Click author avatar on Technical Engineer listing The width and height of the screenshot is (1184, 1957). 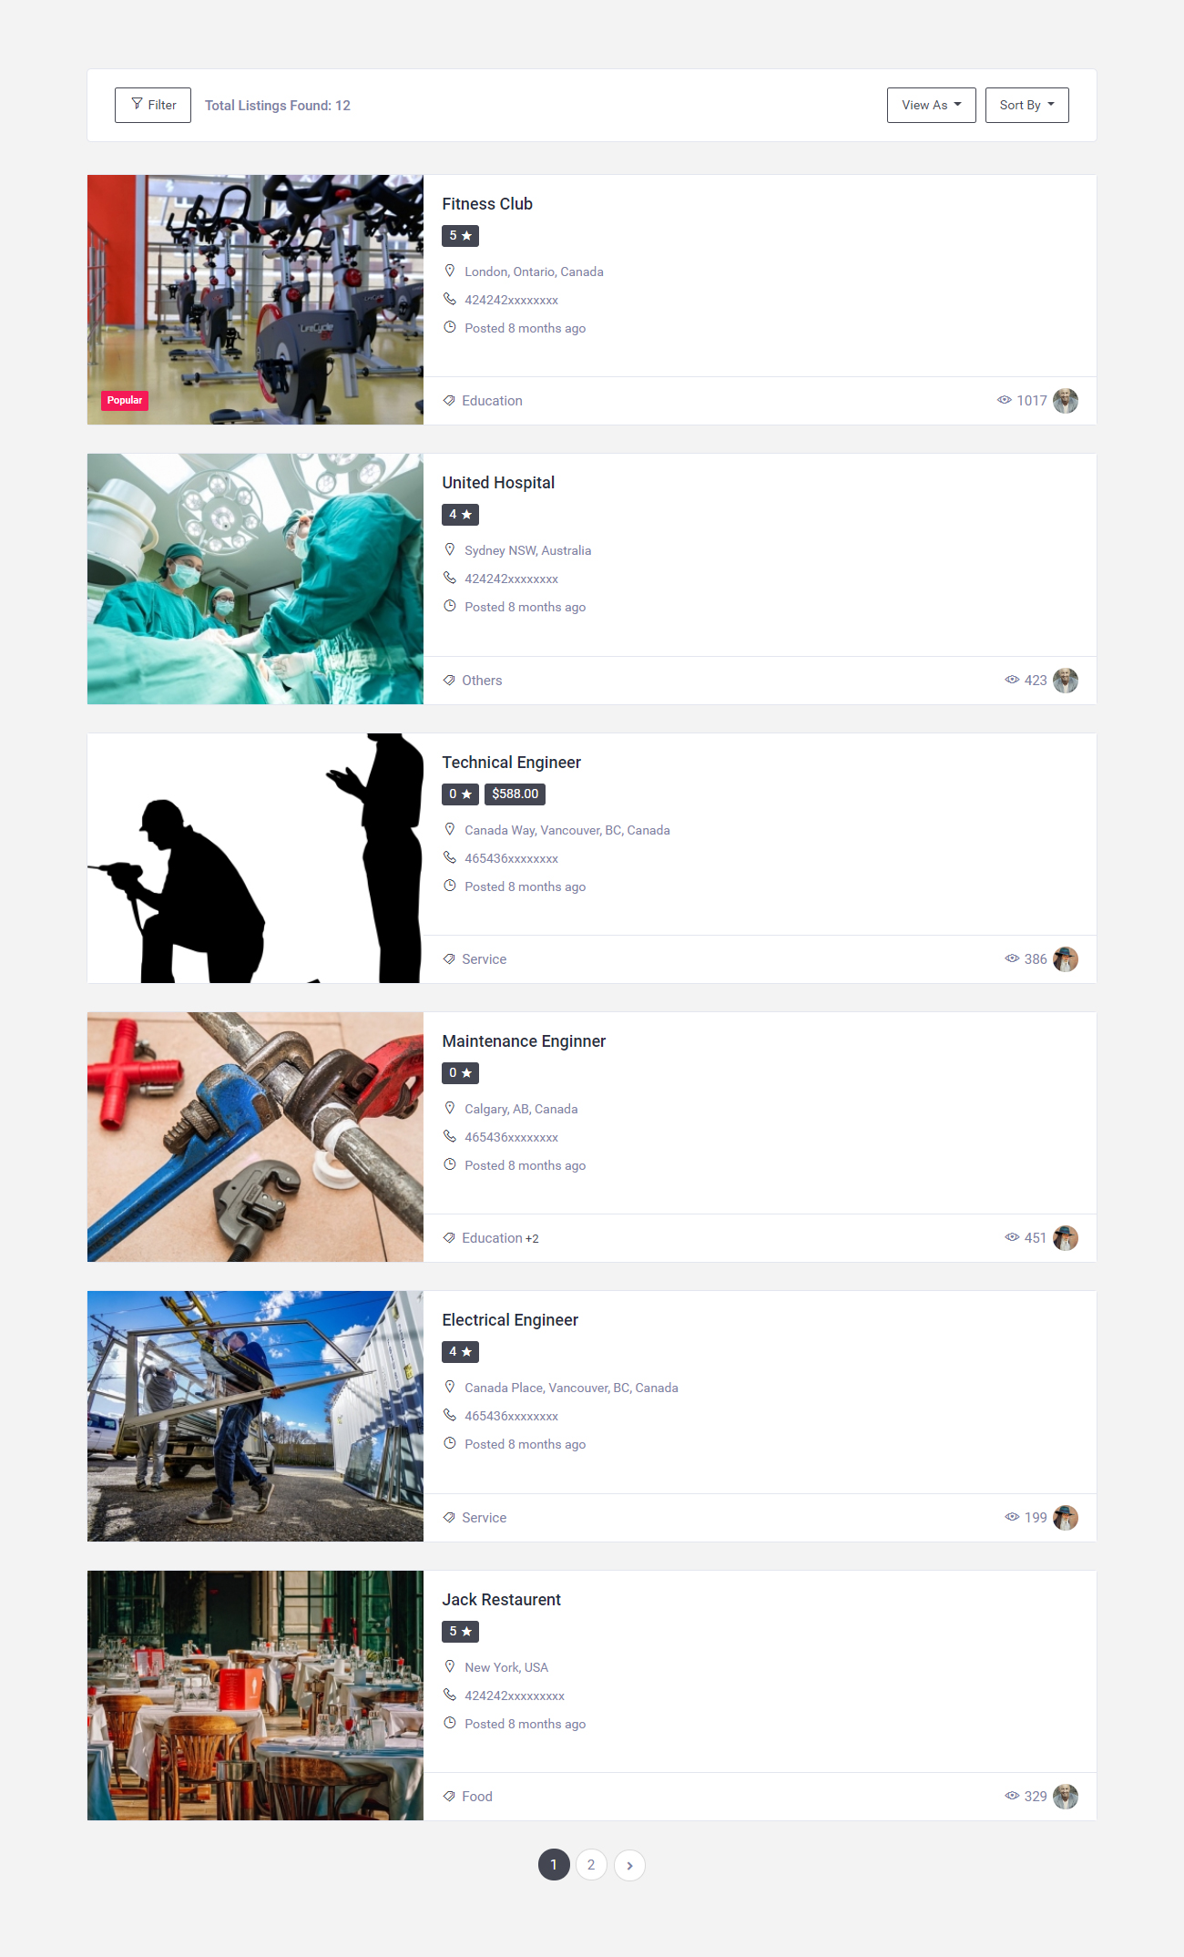point(1065,959)
